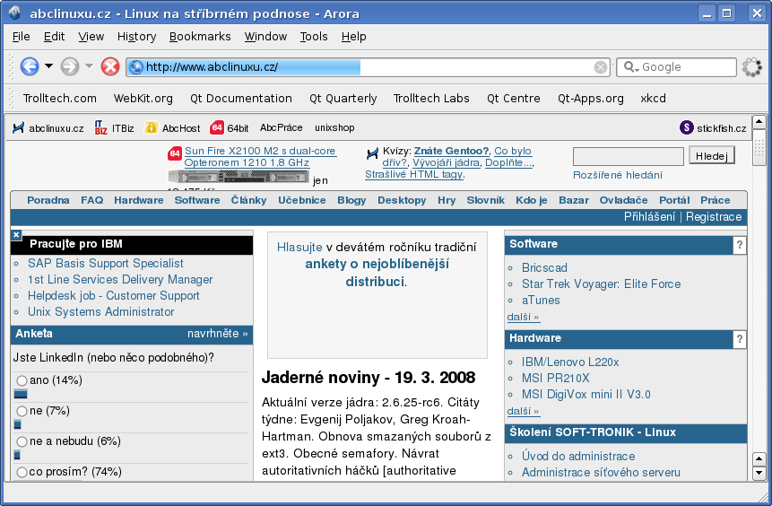Viewport: 772px width, 506px height.
Task: Click the ITBiz logo icon
Action: click(x=101, y=127)
